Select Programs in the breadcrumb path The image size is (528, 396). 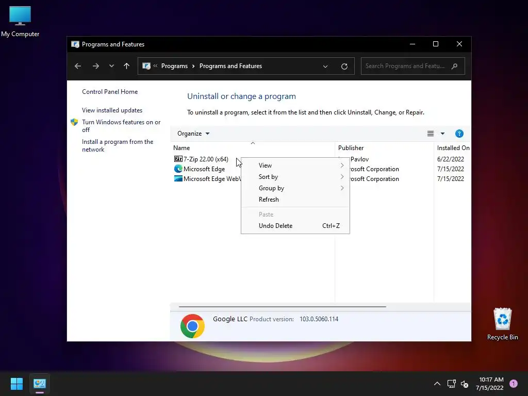point(174,66)
